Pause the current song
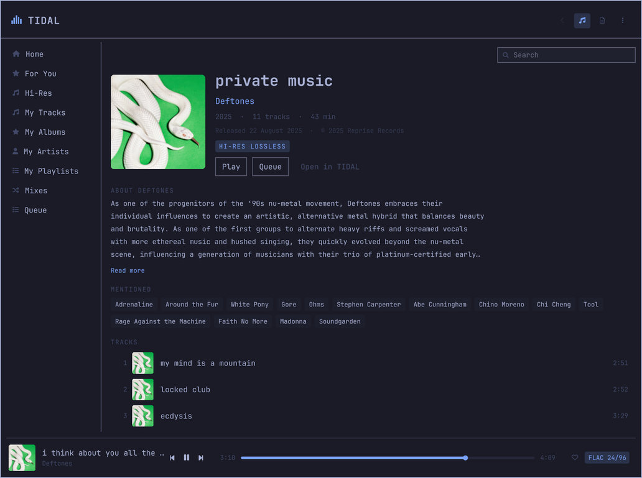 point(186,457)
